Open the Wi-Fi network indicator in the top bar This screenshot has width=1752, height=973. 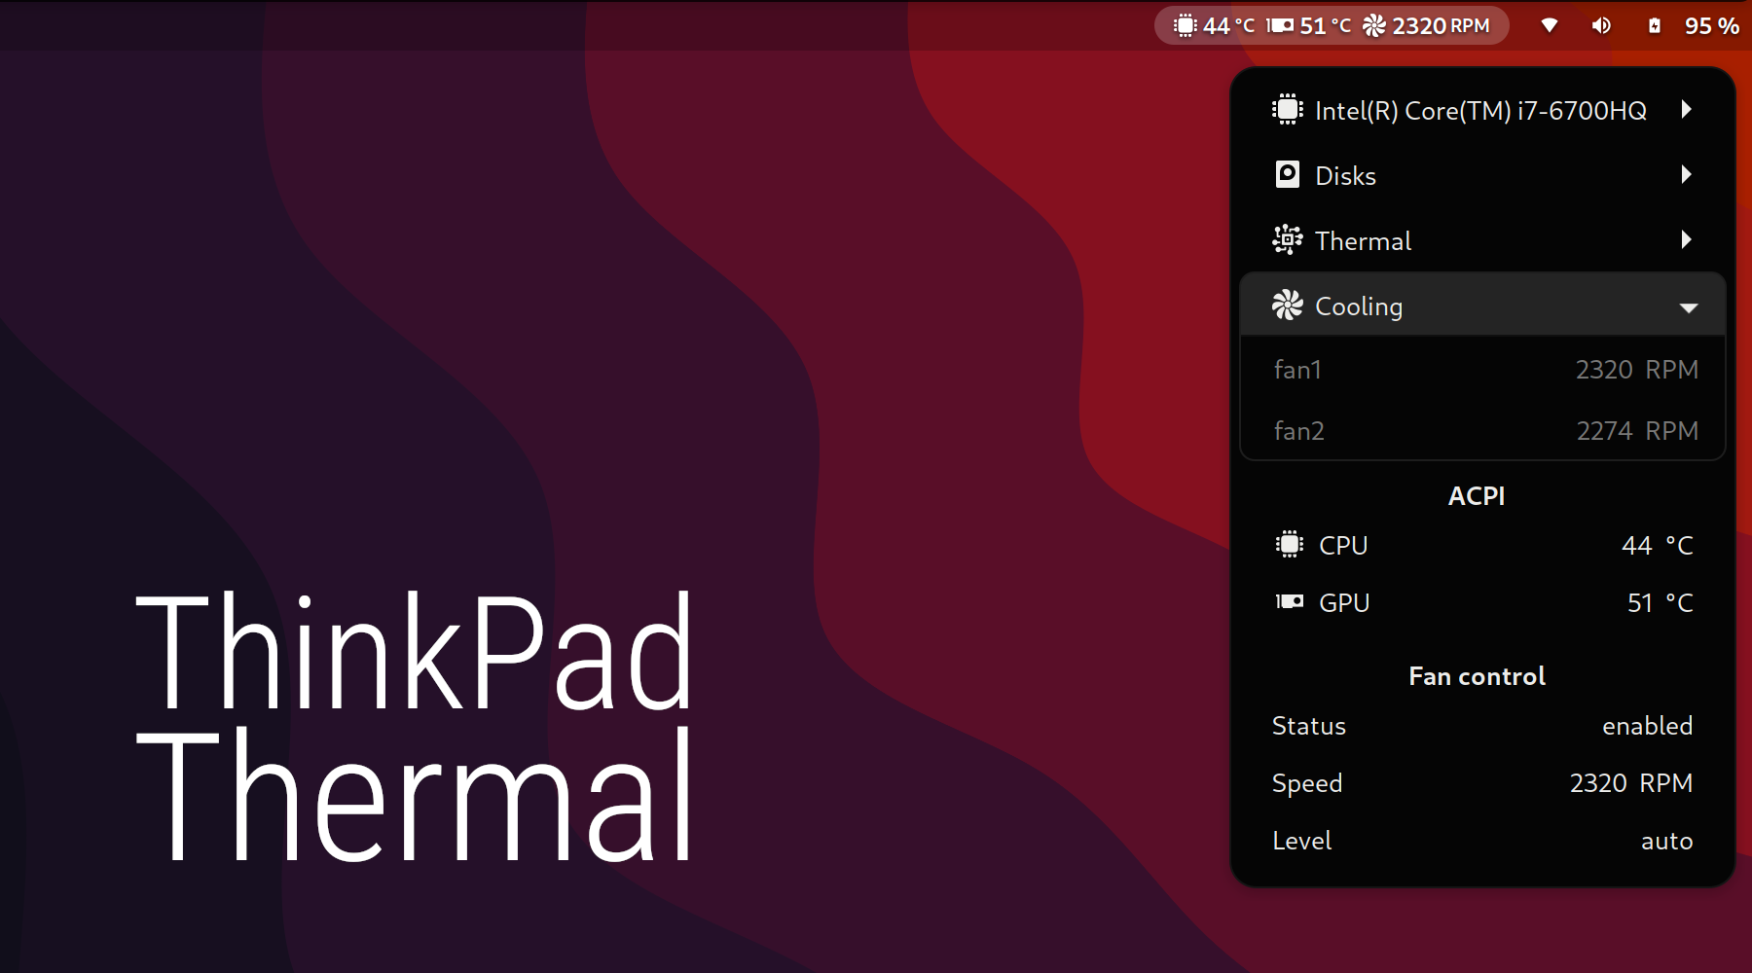tap(1550, 25)
